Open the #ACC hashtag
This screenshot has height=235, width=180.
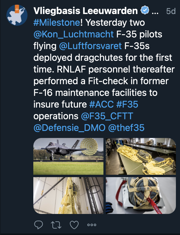(x=101, y=104)
